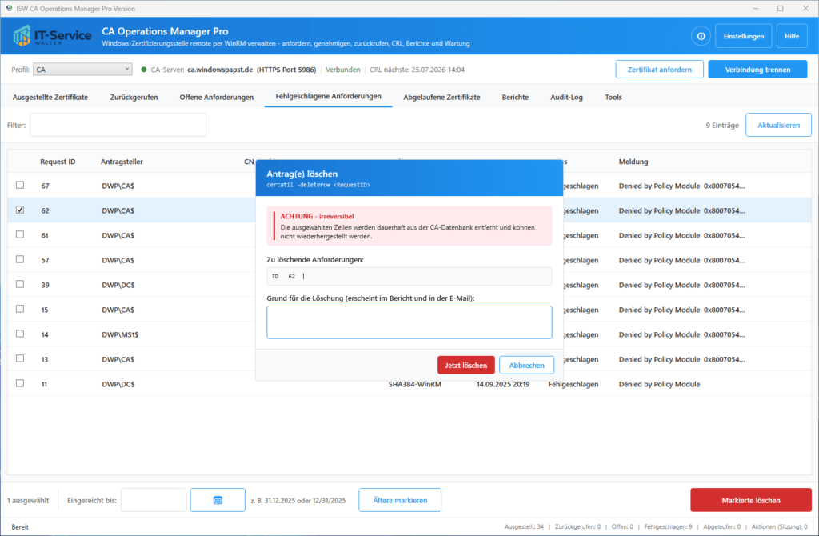Open the Audit-Log tab
Image resolution: width=819 pixels, height=536 pixels.
click(566, 97)
